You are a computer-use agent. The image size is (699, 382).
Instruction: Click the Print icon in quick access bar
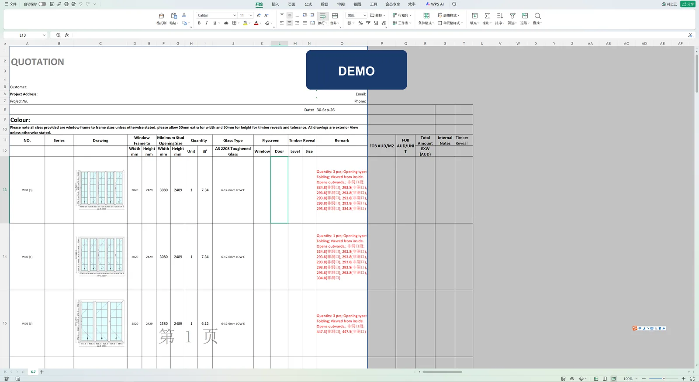66,4
